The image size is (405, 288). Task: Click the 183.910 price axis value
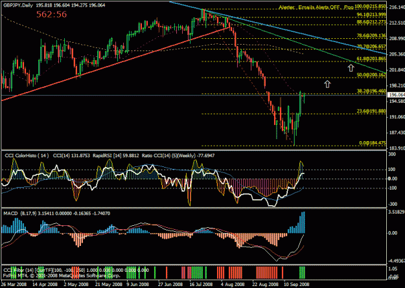(397, 148)
